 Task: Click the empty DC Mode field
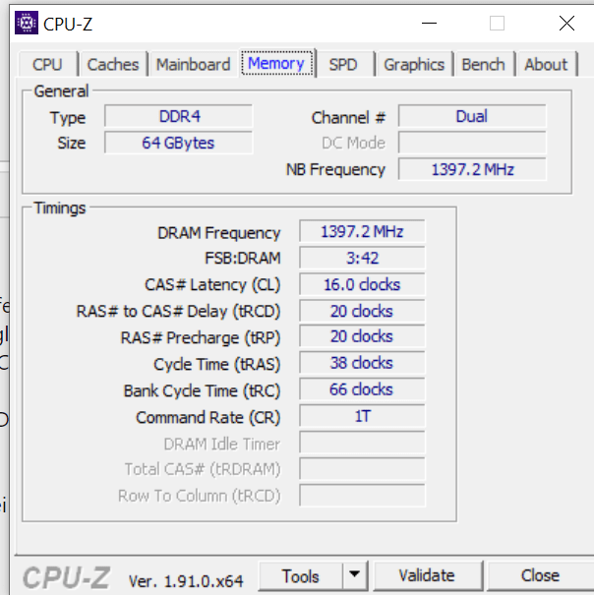point(472,143)
